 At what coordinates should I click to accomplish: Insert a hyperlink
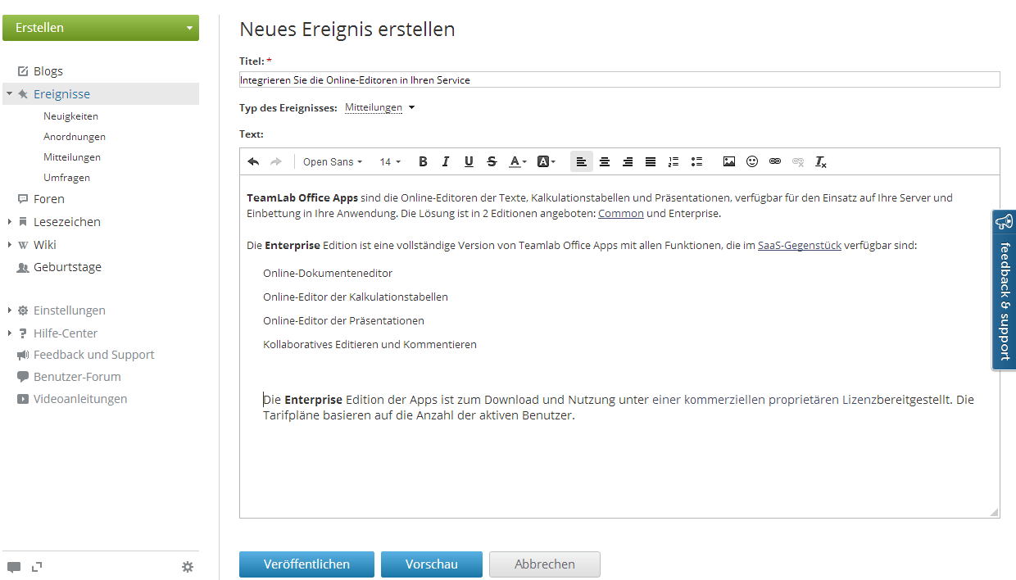pos(775,161)
